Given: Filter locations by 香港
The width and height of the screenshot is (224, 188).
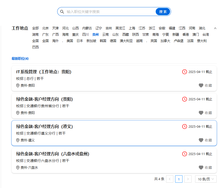Looking at the screenshot, I should (x=186, y=35).
